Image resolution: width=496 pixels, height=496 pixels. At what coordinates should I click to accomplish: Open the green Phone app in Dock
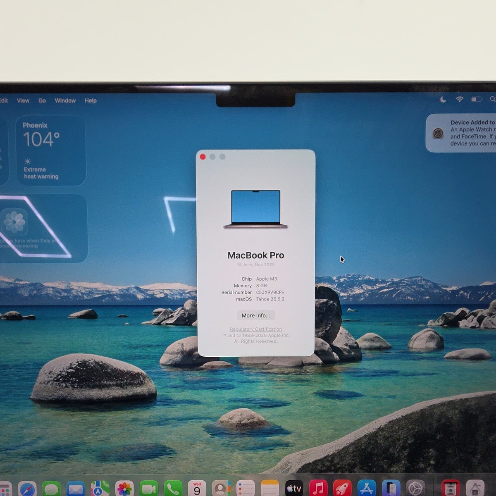coord(173,489)
